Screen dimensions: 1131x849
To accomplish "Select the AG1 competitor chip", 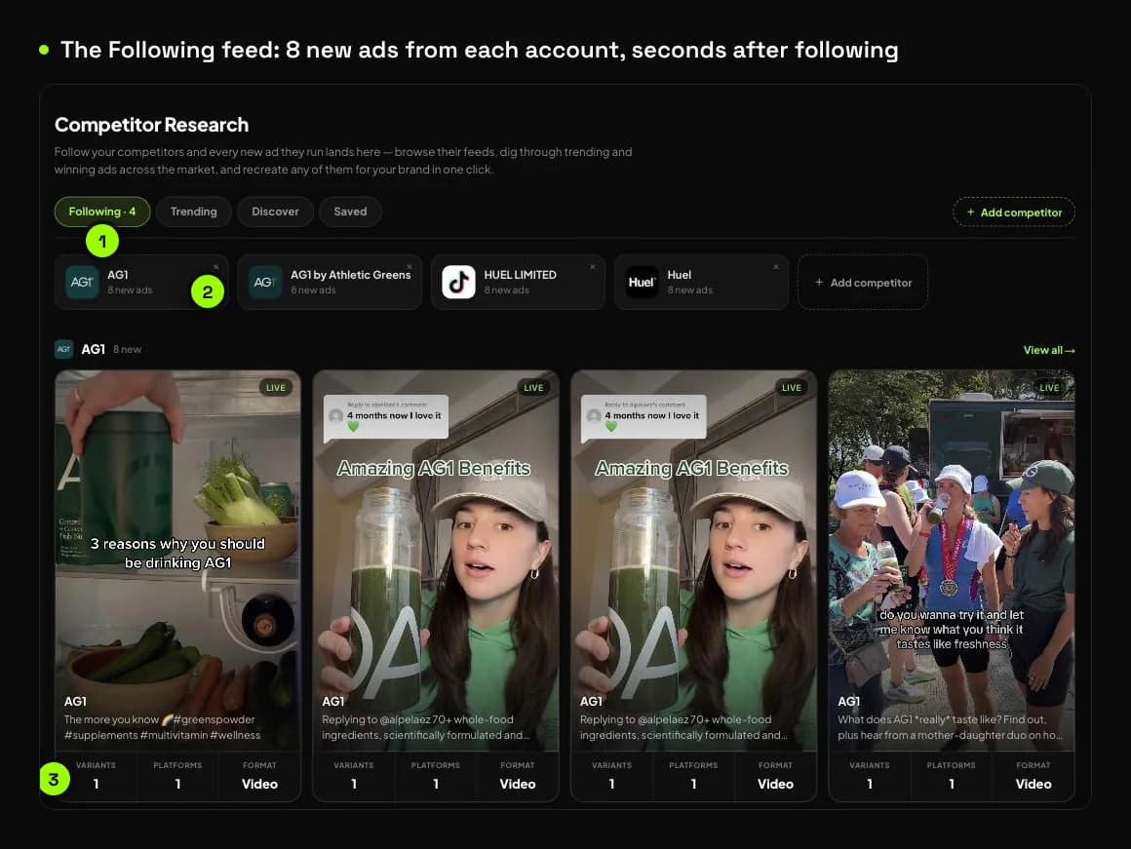I will pyautogui.click(x=141, y=282).
